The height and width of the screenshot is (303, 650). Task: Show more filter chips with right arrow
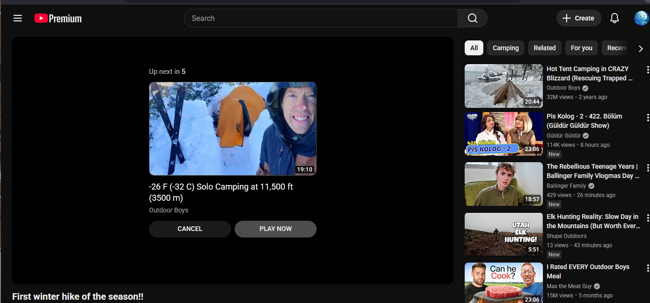pos(641,48)
